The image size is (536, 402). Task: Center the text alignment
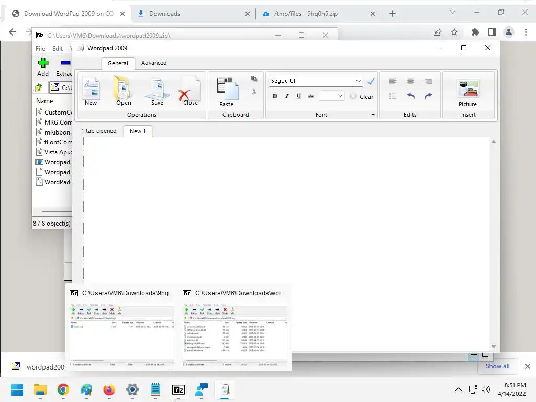point(410,81)
